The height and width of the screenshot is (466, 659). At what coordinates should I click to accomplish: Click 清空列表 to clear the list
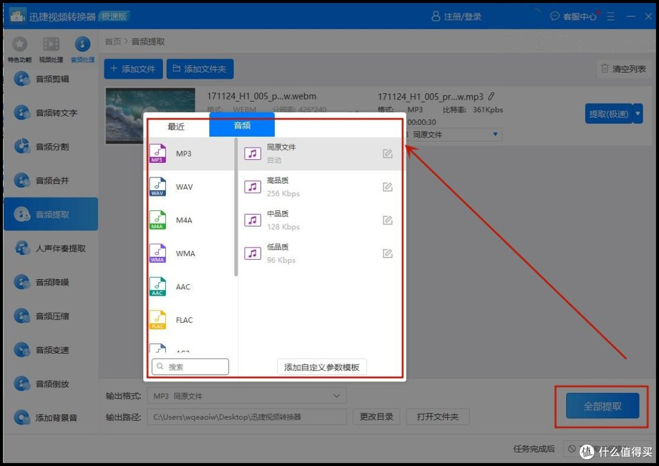(624, 69)
